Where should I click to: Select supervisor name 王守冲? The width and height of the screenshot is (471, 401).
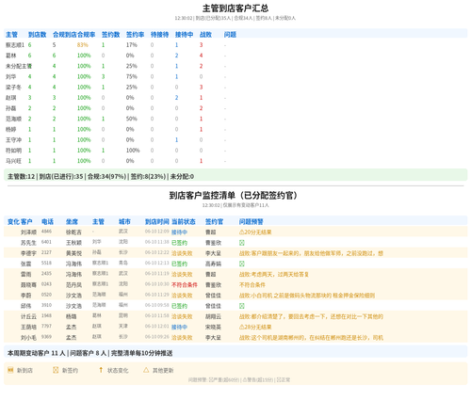coord(13,140)
